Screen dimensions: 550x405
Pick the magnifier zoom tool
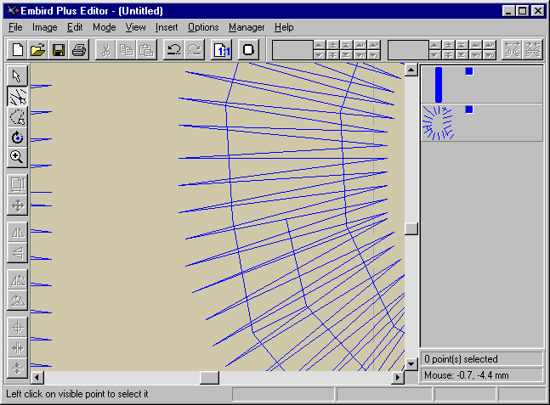point(17,157)
